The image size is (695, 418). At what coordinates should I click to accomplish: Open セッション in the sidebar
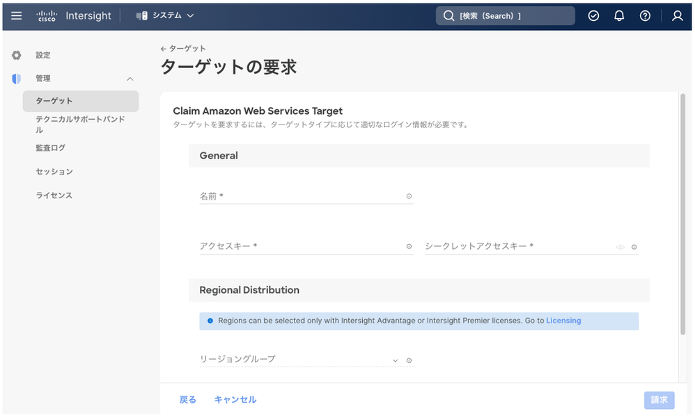[x=54, y=171]
